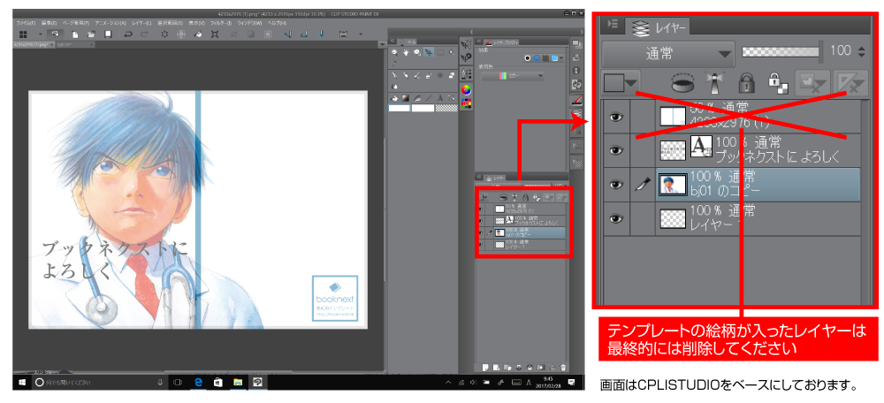This screenshot has width=884, height=403.
Task: Click the Fill bucket icon in command bar
Action: click(x=198, y=34)
